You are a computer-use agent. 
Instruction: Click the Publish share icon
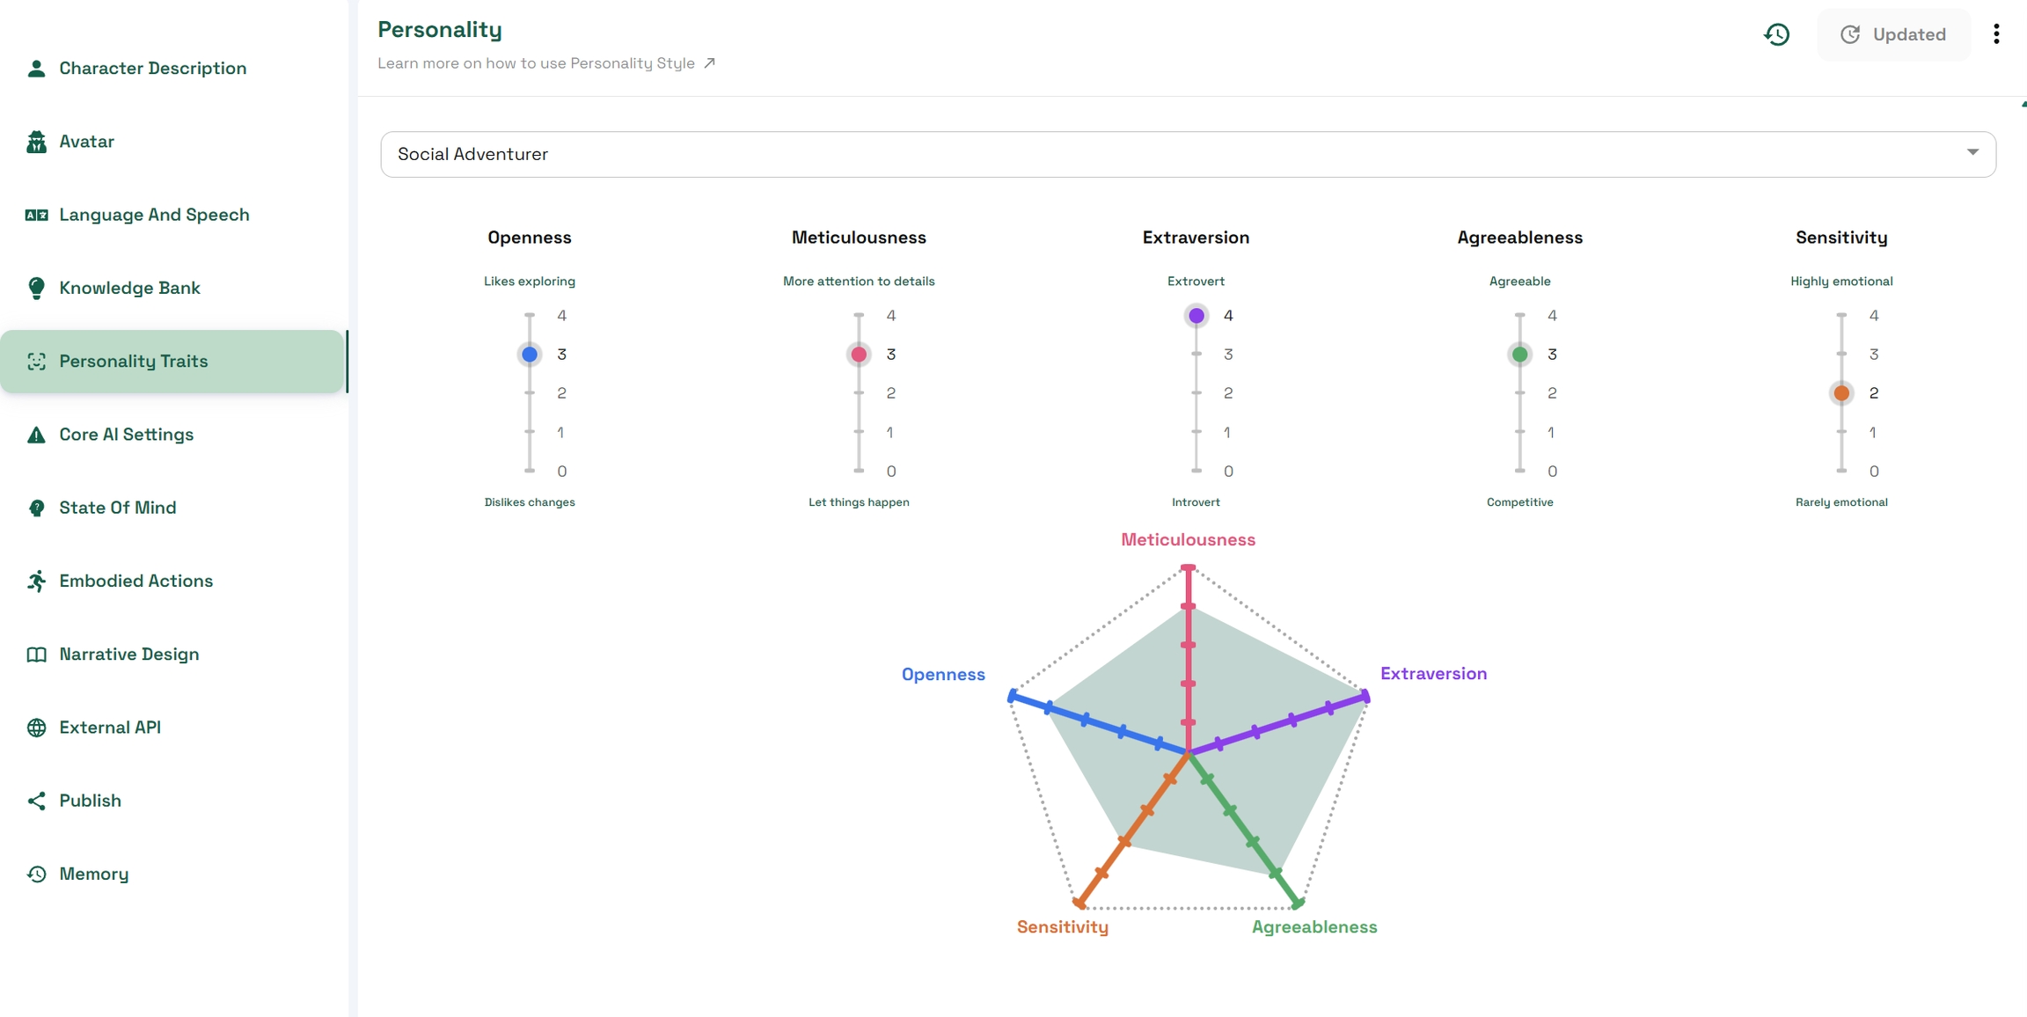tap(36, 801)
